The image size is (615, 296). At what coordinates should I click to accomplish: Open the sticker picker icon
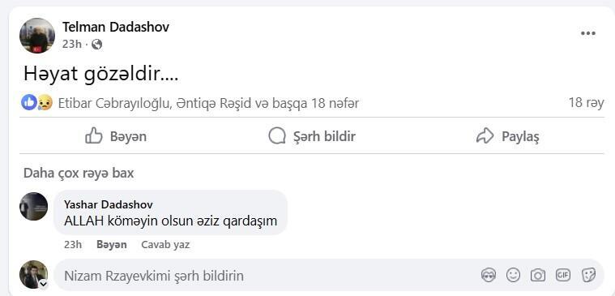(588, 275)
